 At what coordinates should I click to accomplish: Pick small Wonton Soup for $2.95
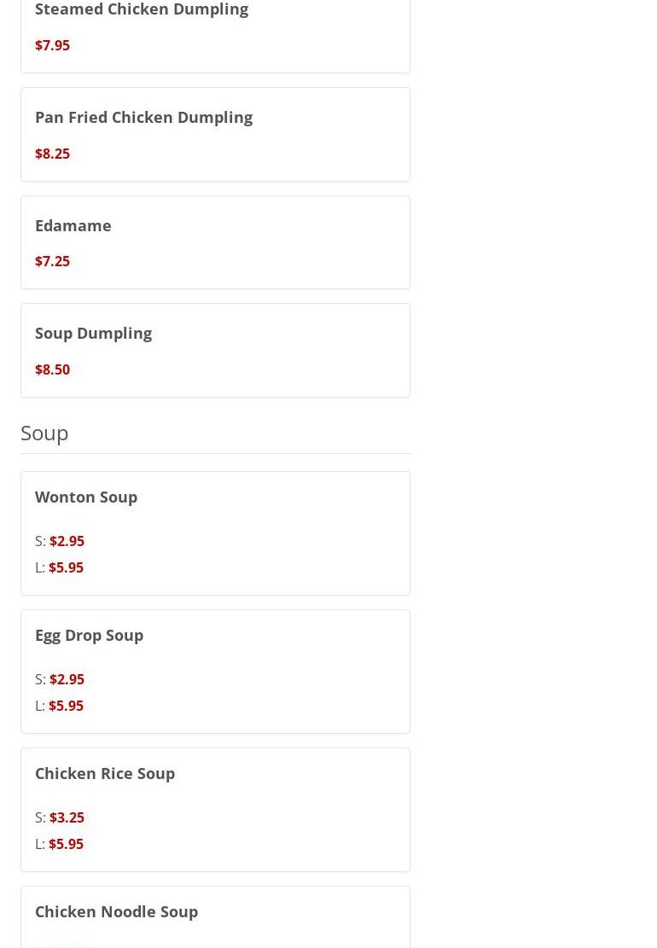(x=67, y=541)
